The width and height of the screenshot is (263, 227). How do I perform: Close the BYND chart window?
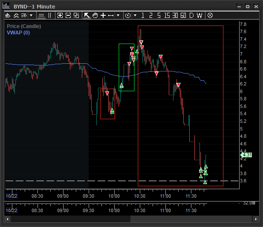[x=256, y=6]
